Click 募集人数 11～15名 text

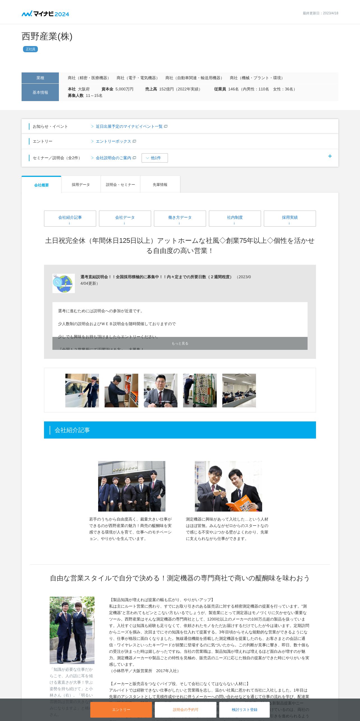pyautogui.click(x=85, y=95)
